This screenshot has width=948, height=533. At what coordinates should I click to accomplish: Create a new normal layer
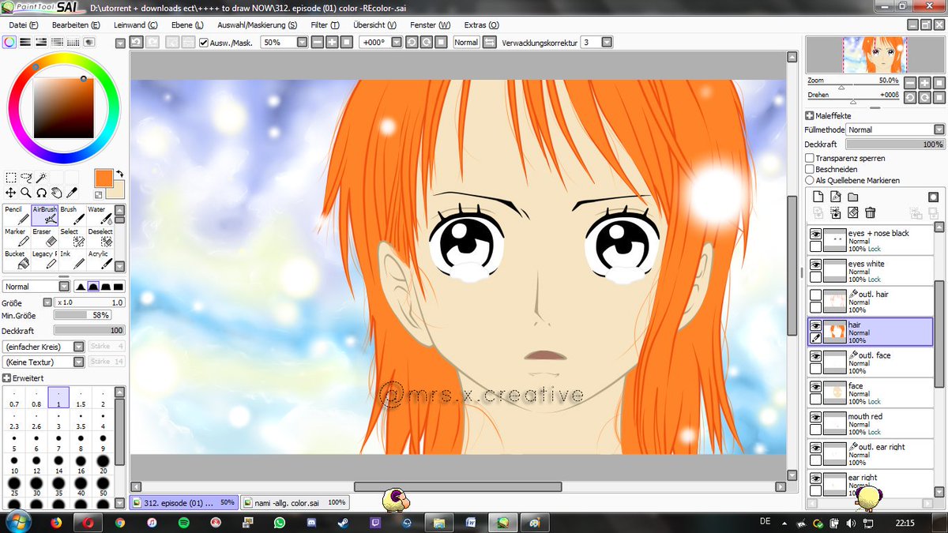point(818,197)
